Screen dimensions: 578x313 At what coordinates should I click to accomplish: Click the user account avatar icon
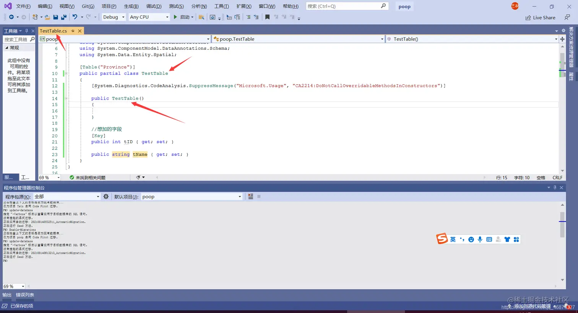(x=515, y=6)
